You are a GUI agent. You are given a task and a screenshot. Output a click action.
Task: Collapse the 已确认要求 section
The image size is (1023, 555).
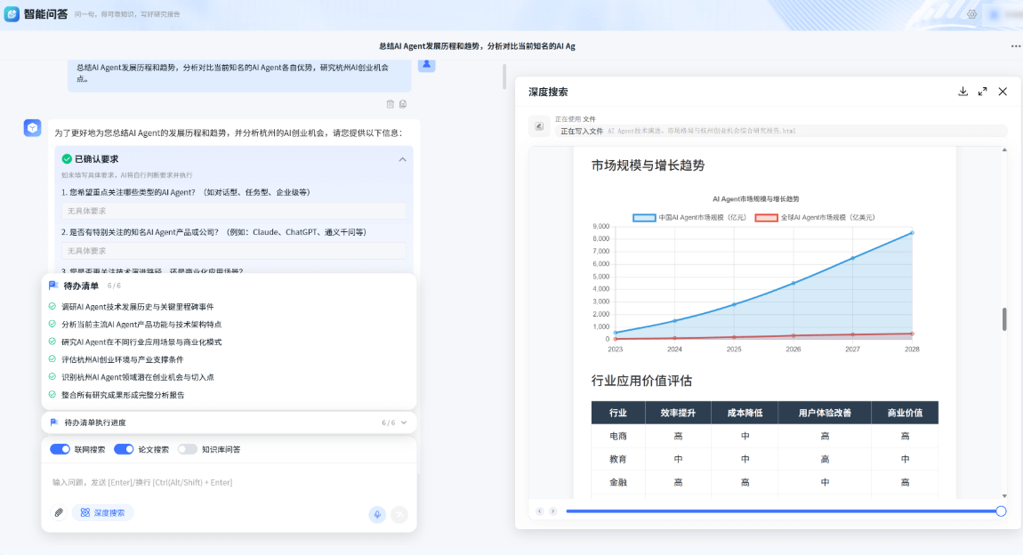(402, 159)
